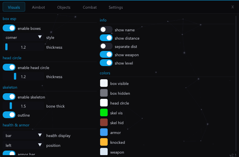The height and width of the screenshot is (157, 239).
Task: Disable the enable boxes toggle
Action: pyautogui.click(x=9, y=28)
